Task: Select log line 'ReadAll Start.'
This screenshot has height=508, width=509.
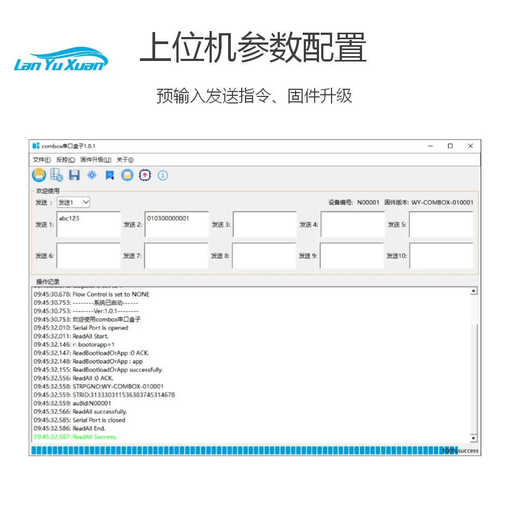Action: pyautogui.click(x=71, y=336)
